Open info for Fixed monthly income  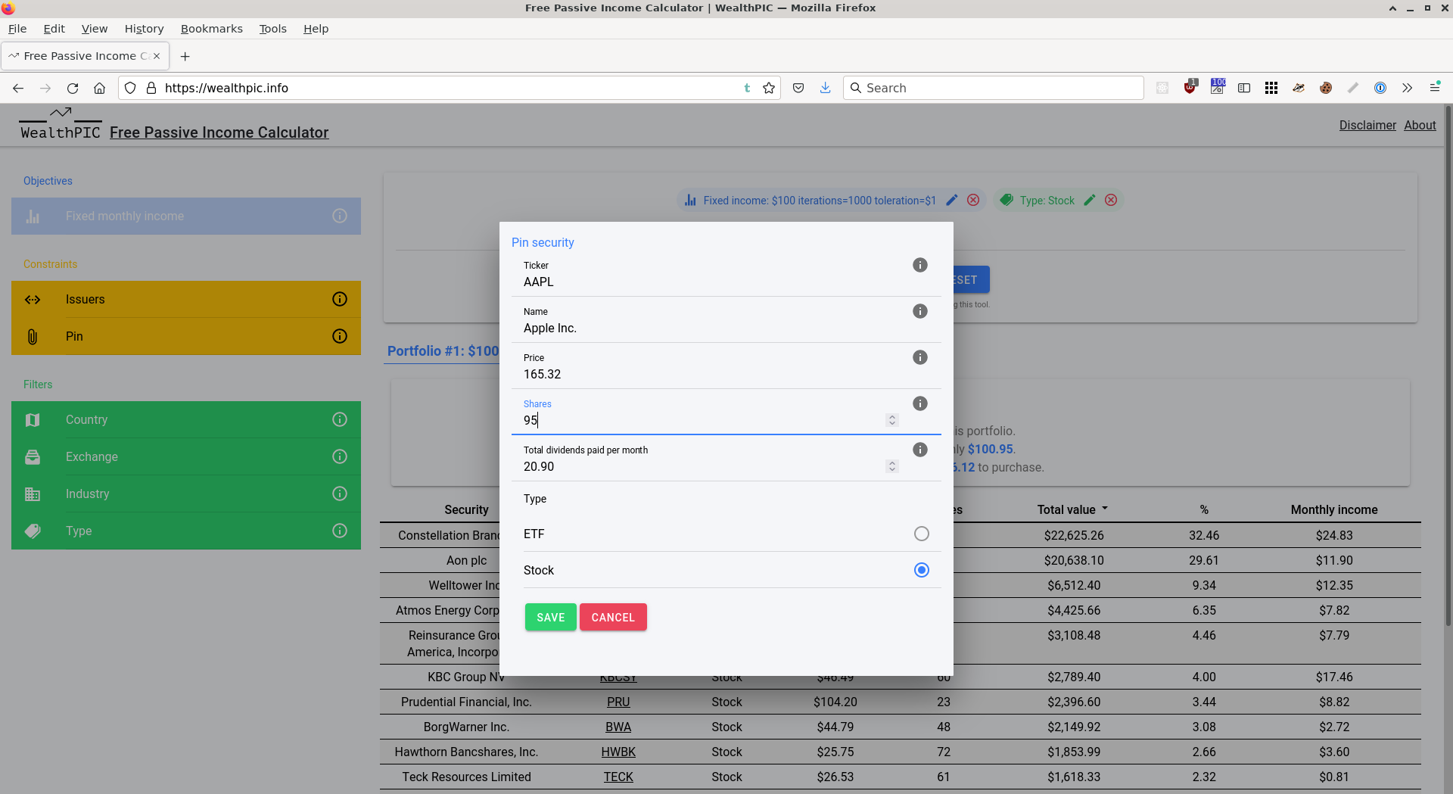(340, 216)
